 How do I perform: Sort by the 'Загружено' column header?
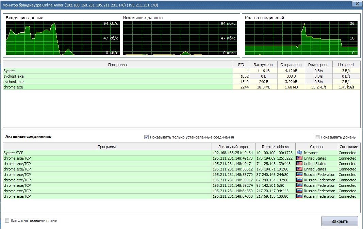(x=264, y=65)
